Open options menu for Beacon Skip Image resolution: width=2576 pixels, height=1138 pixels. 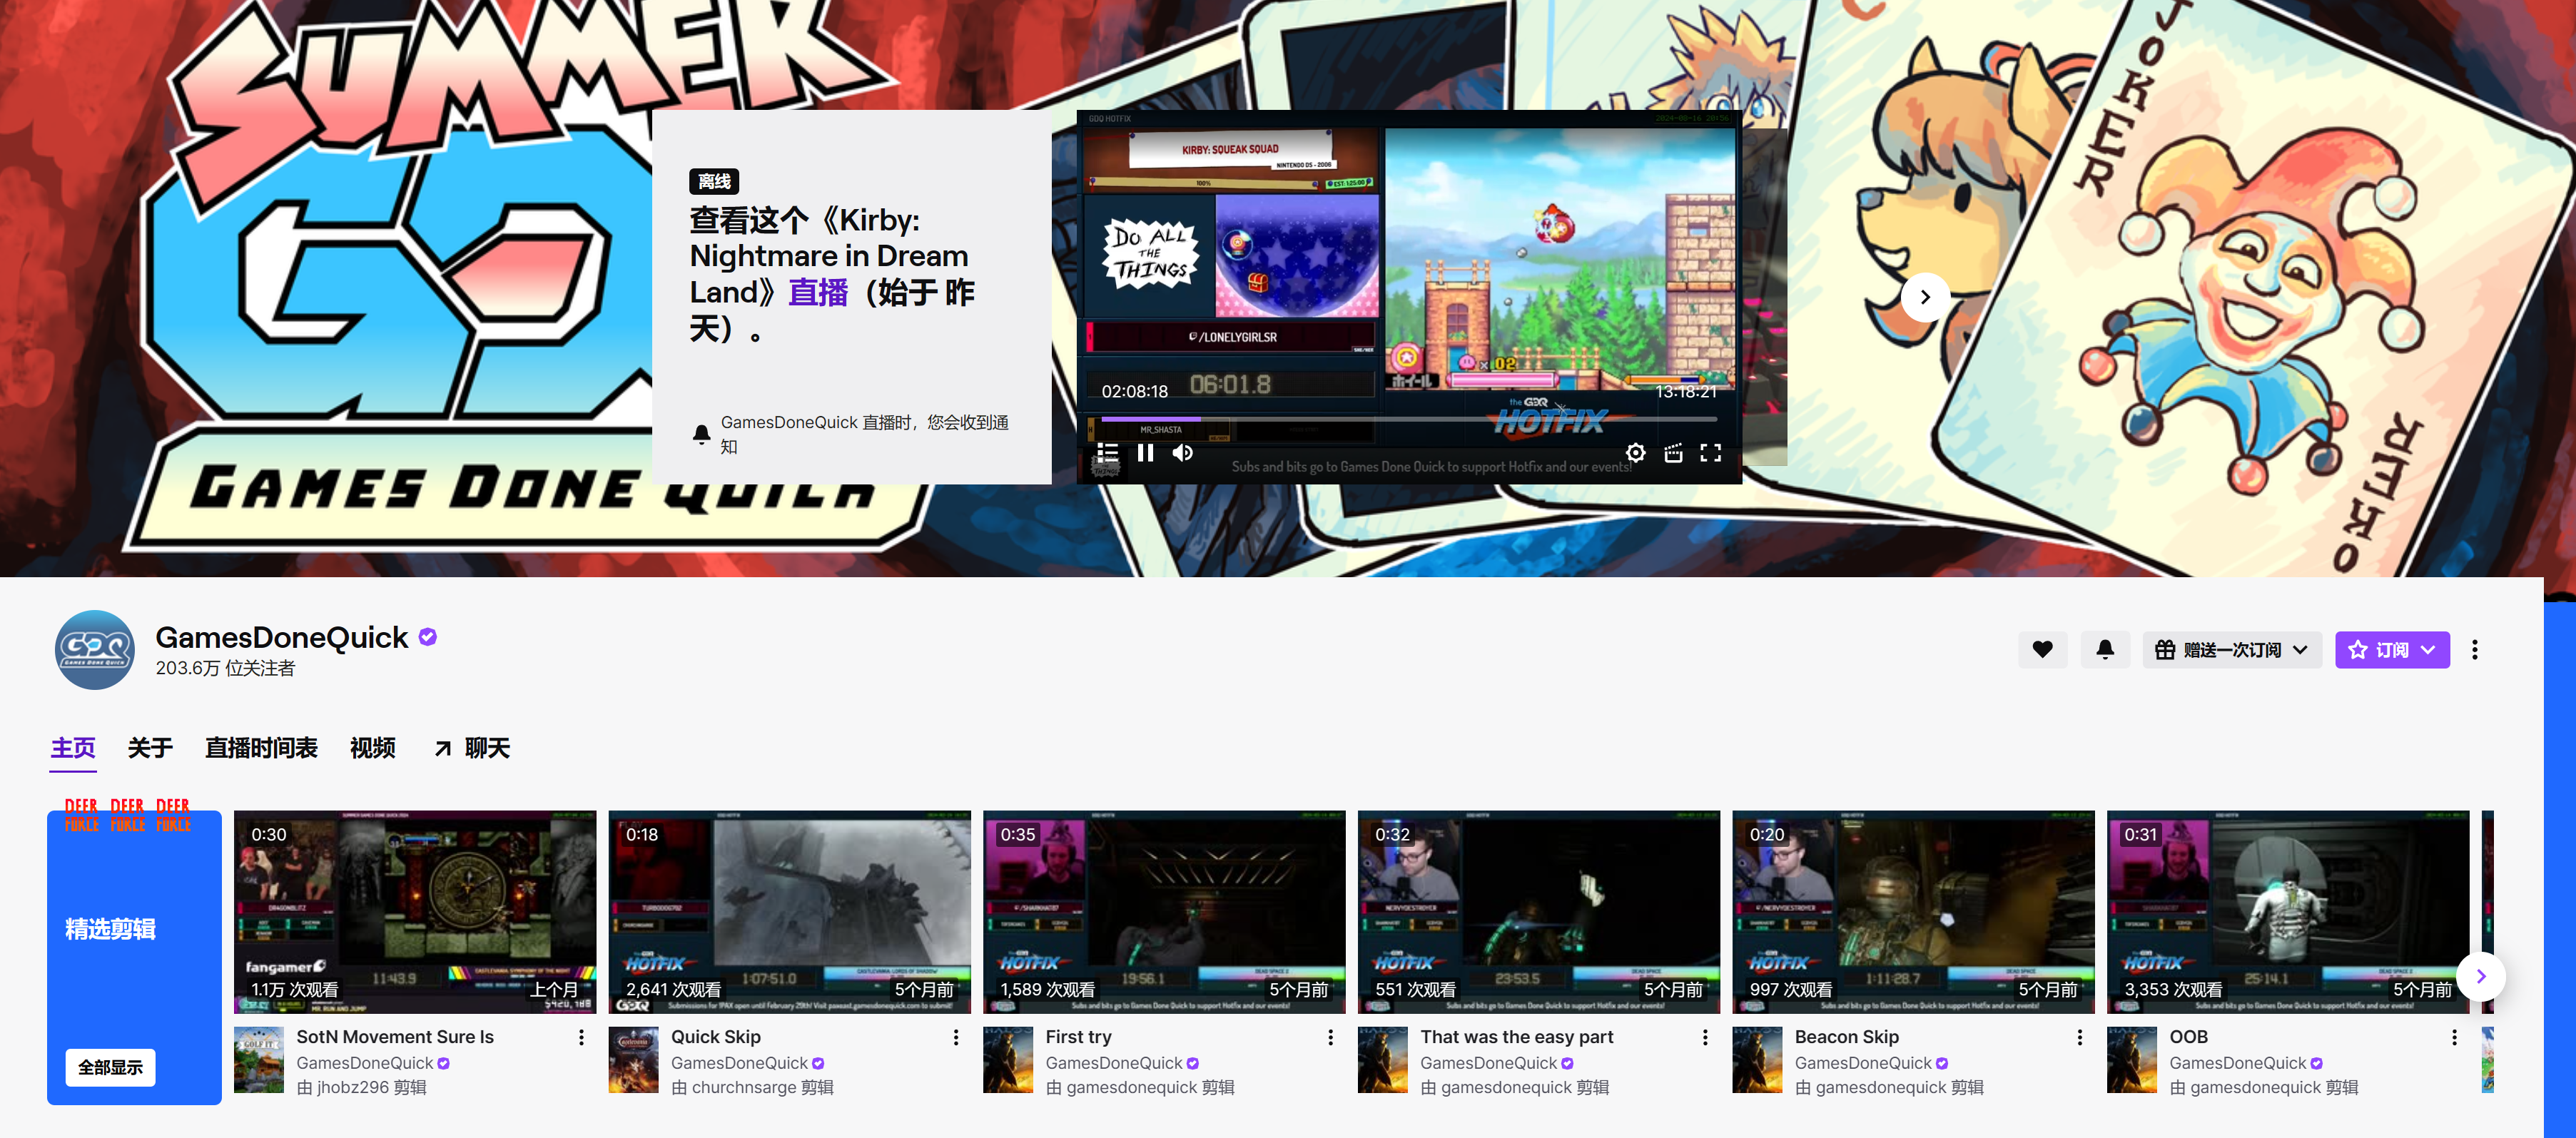(2080, 1038)
